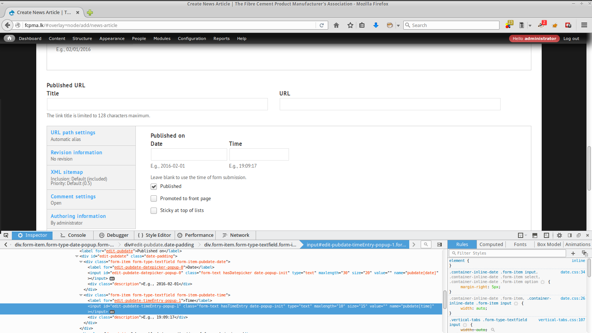Click the Log out link
The width and height of the screenshot is (592, 333).
[571, 38]
